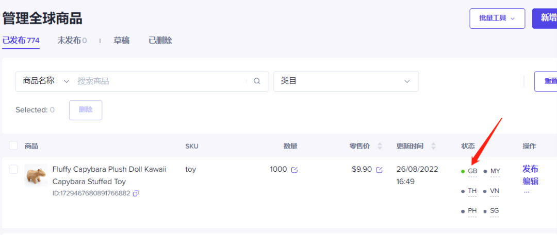
Task: Click the search magnifier icon
Action: click(x=257, y=81)
